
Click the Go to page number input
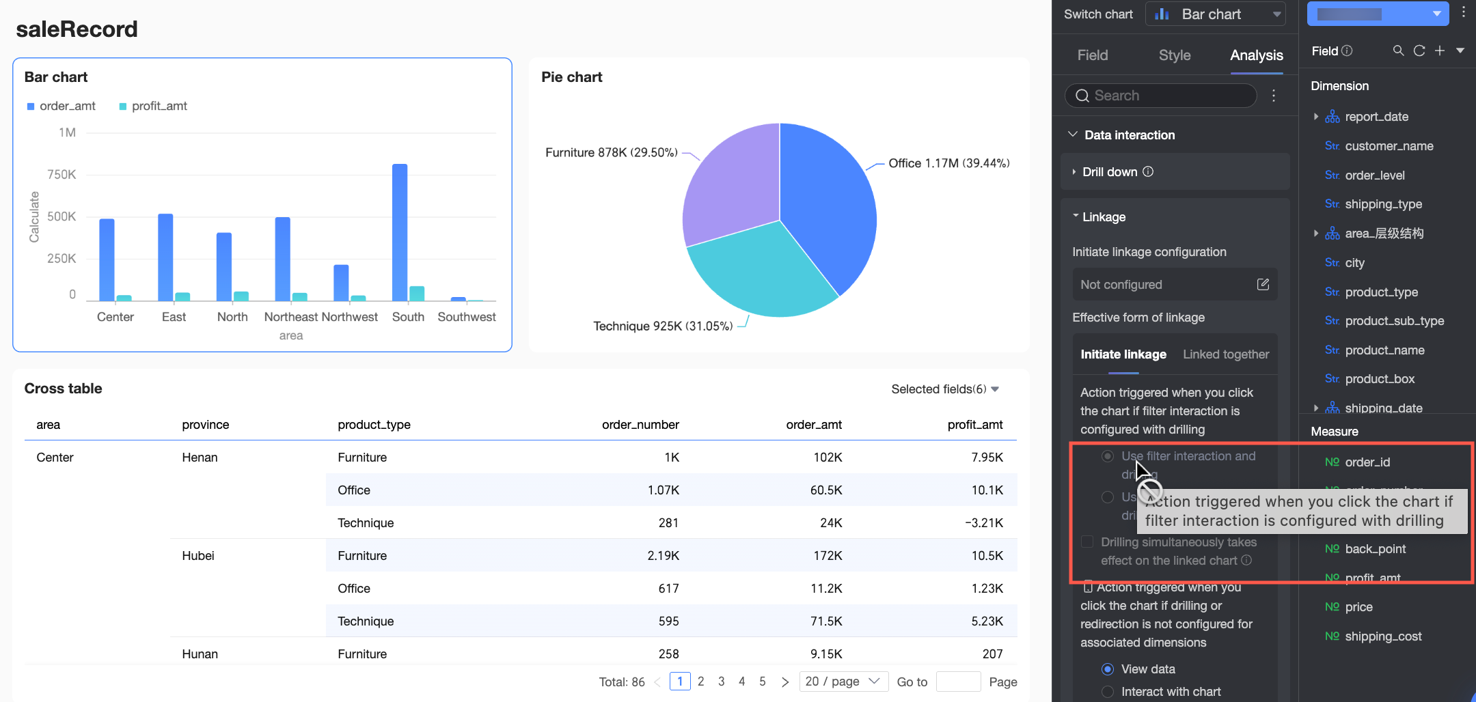(x=958, y=682)
